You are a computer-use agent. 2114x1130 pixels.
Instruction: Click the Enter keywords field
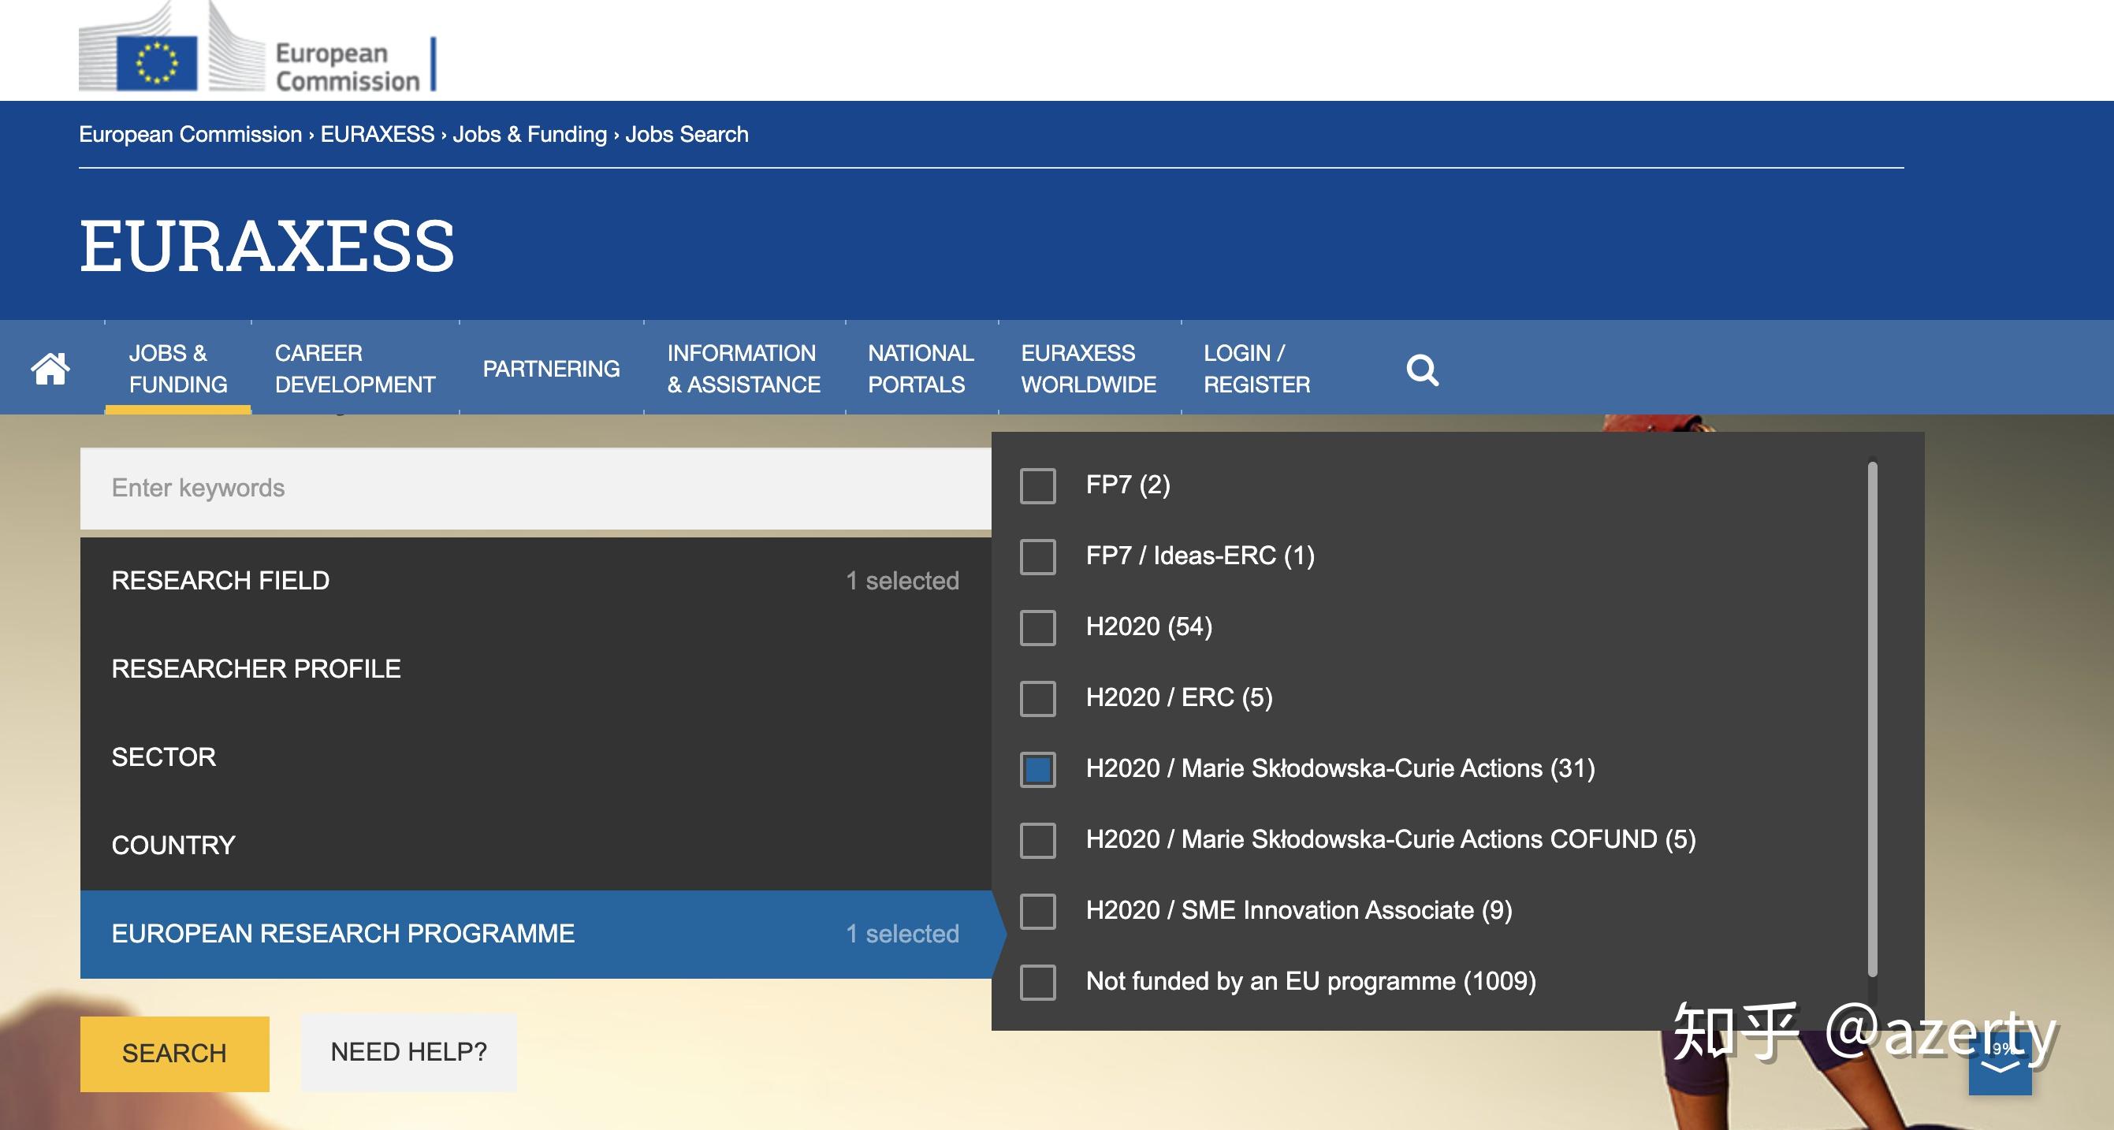click(536, 489)
